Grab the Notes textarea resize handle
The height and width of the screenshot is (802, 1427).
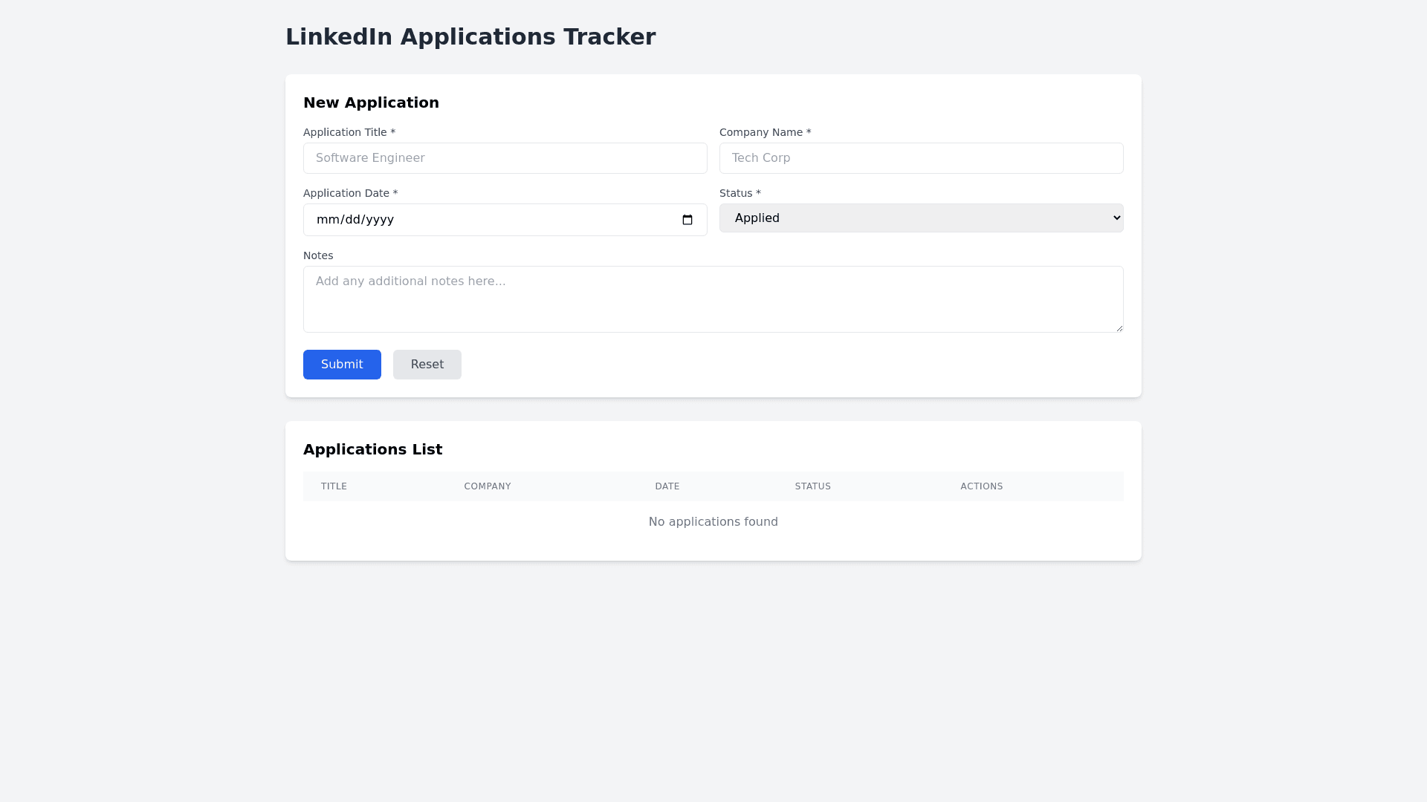pos(1119,327)
